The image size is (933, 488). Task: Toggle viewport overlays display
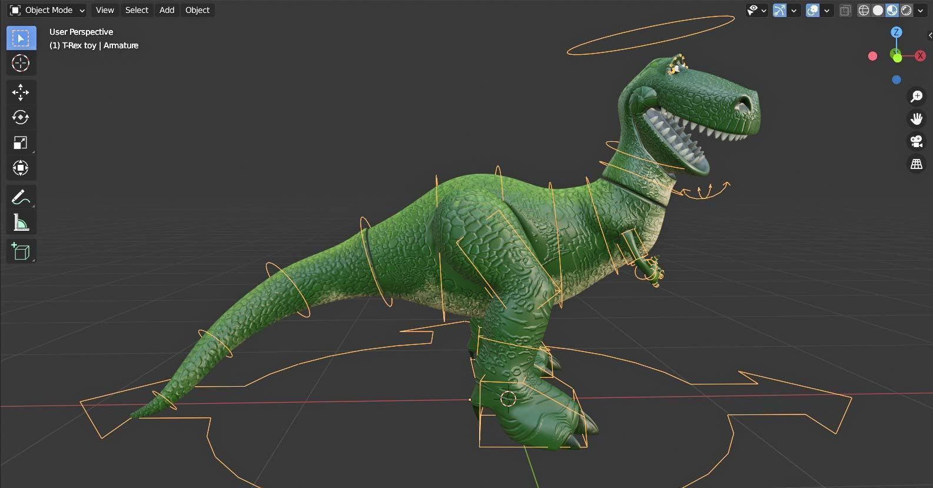pyautogui.click(x=812, y=10)
